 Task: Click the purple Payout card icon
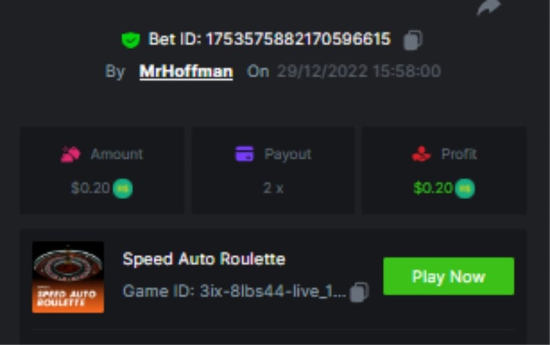(x=244, y=154)
